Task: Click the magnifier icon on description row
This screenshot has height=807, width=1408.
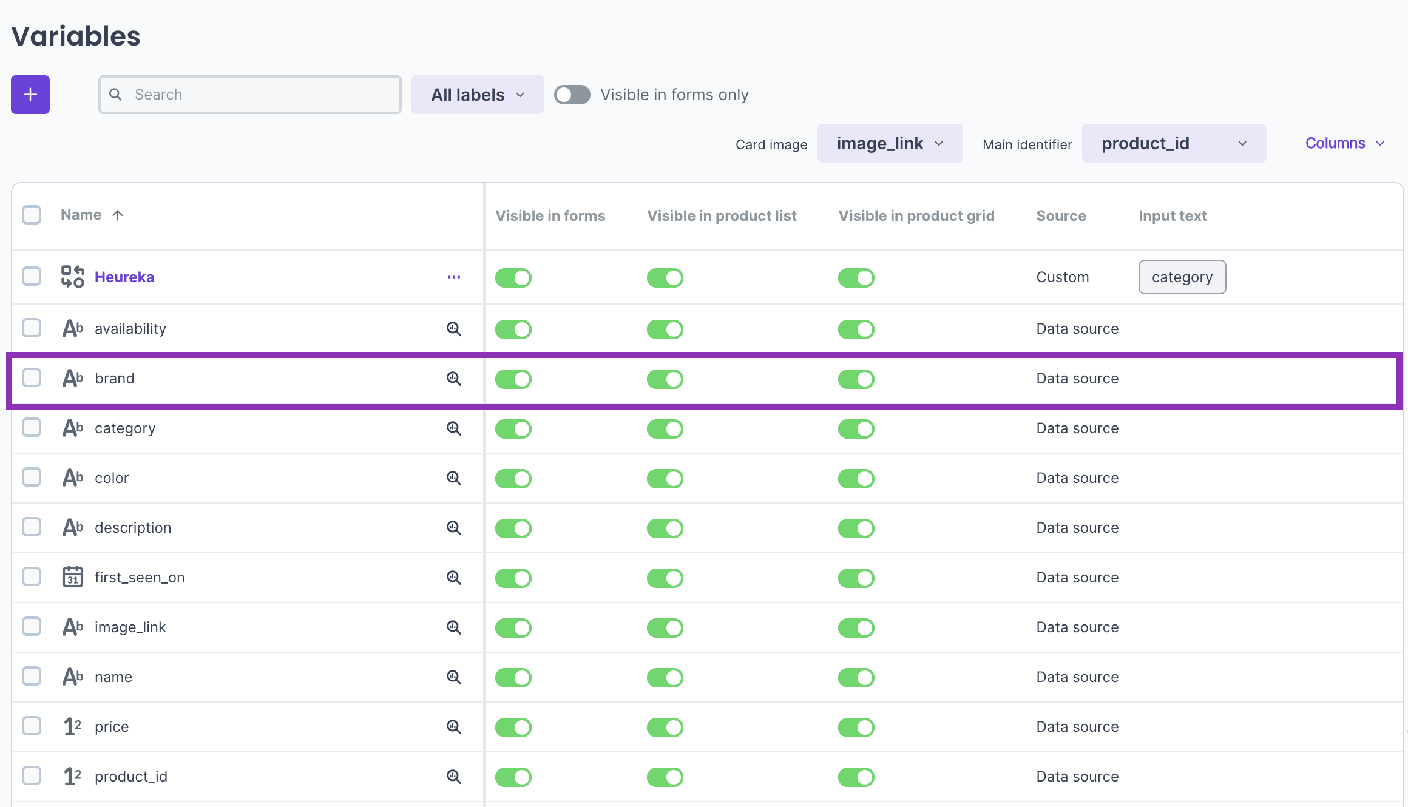Action: (x=453, y=528)
